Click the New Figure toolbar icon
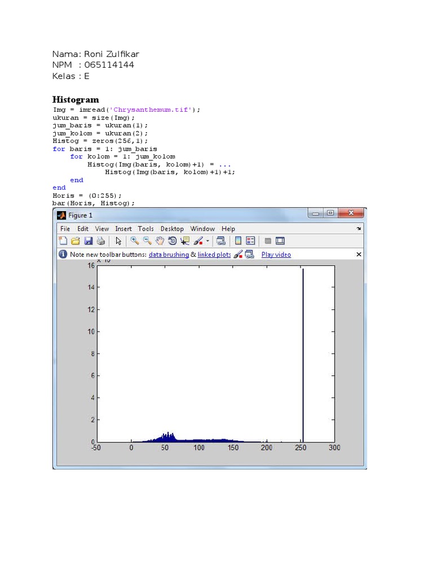Screen dimensions: 433x578 click(63, 240)
